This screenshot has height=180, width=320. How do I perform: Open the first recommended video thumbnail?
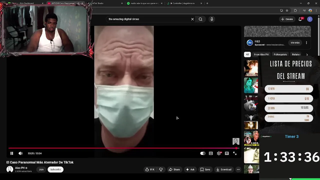[x=251, y=68]
